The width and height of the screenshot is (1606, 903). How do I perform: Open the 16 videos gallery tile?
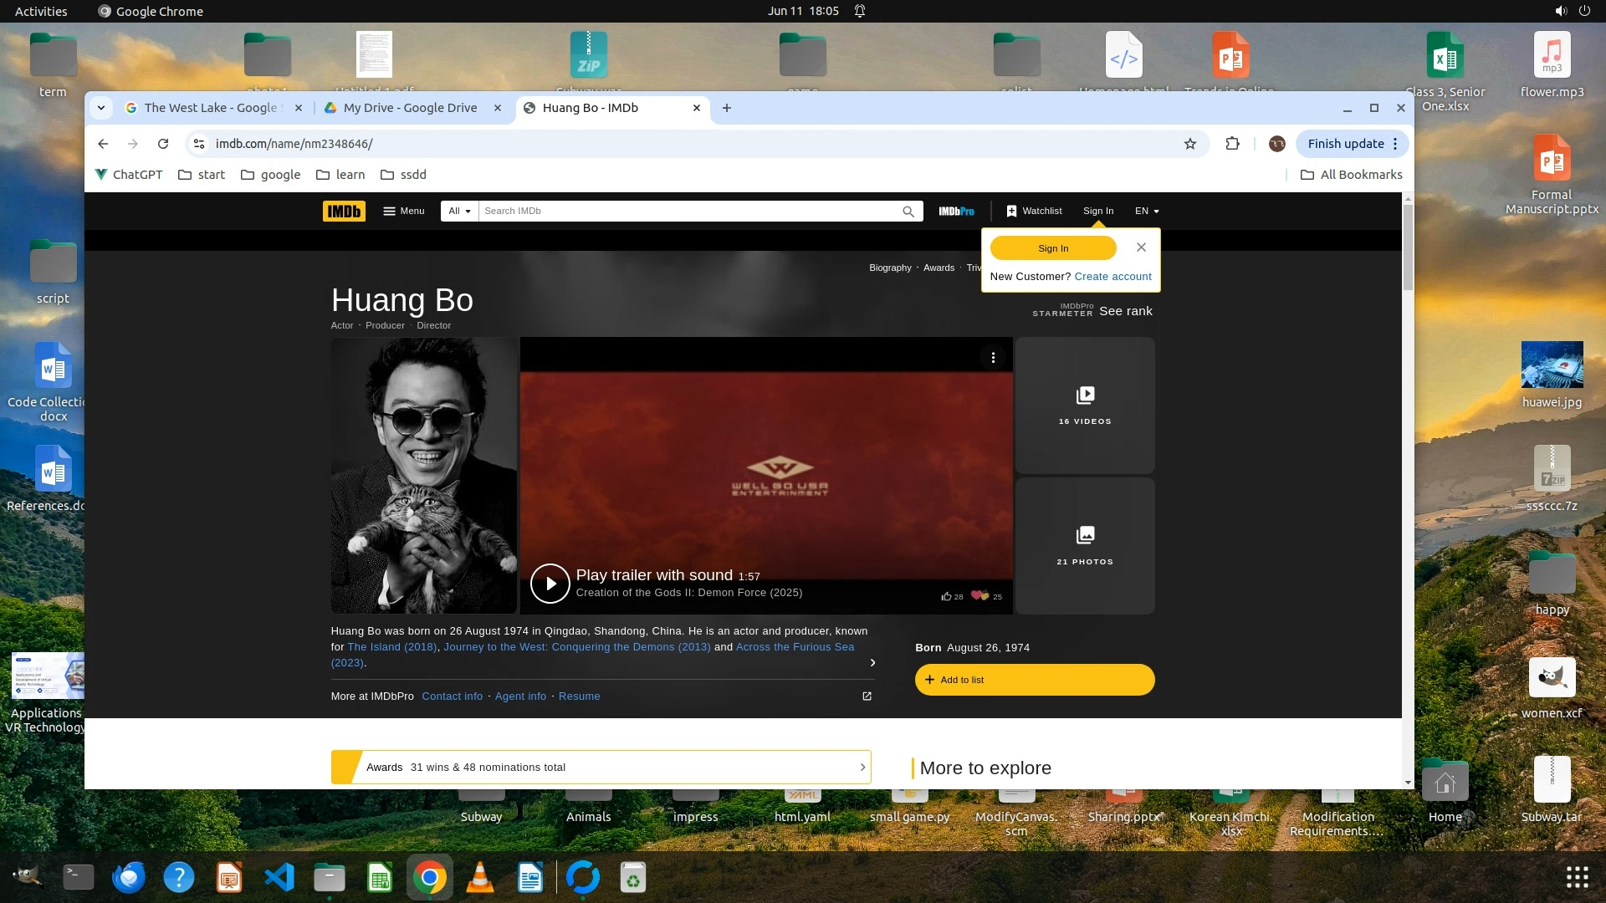[x=1085, y=405]
